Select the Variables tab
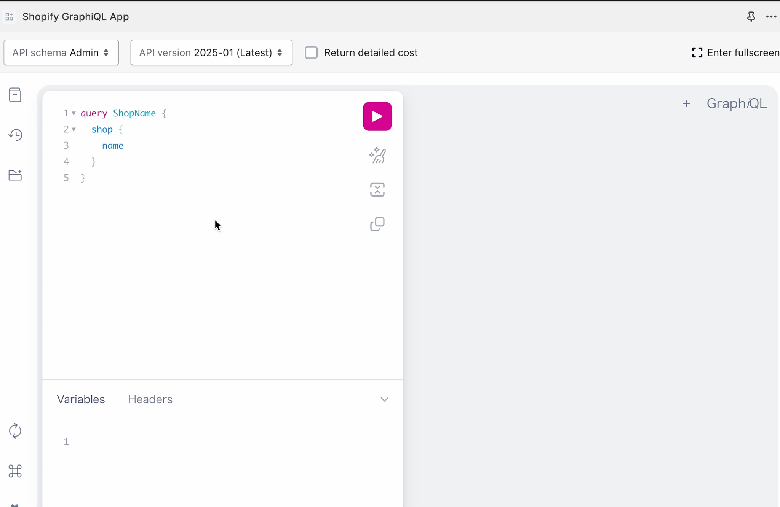This screenshot has height=507, width=780. pyautogui.click(x=81, y=399)
